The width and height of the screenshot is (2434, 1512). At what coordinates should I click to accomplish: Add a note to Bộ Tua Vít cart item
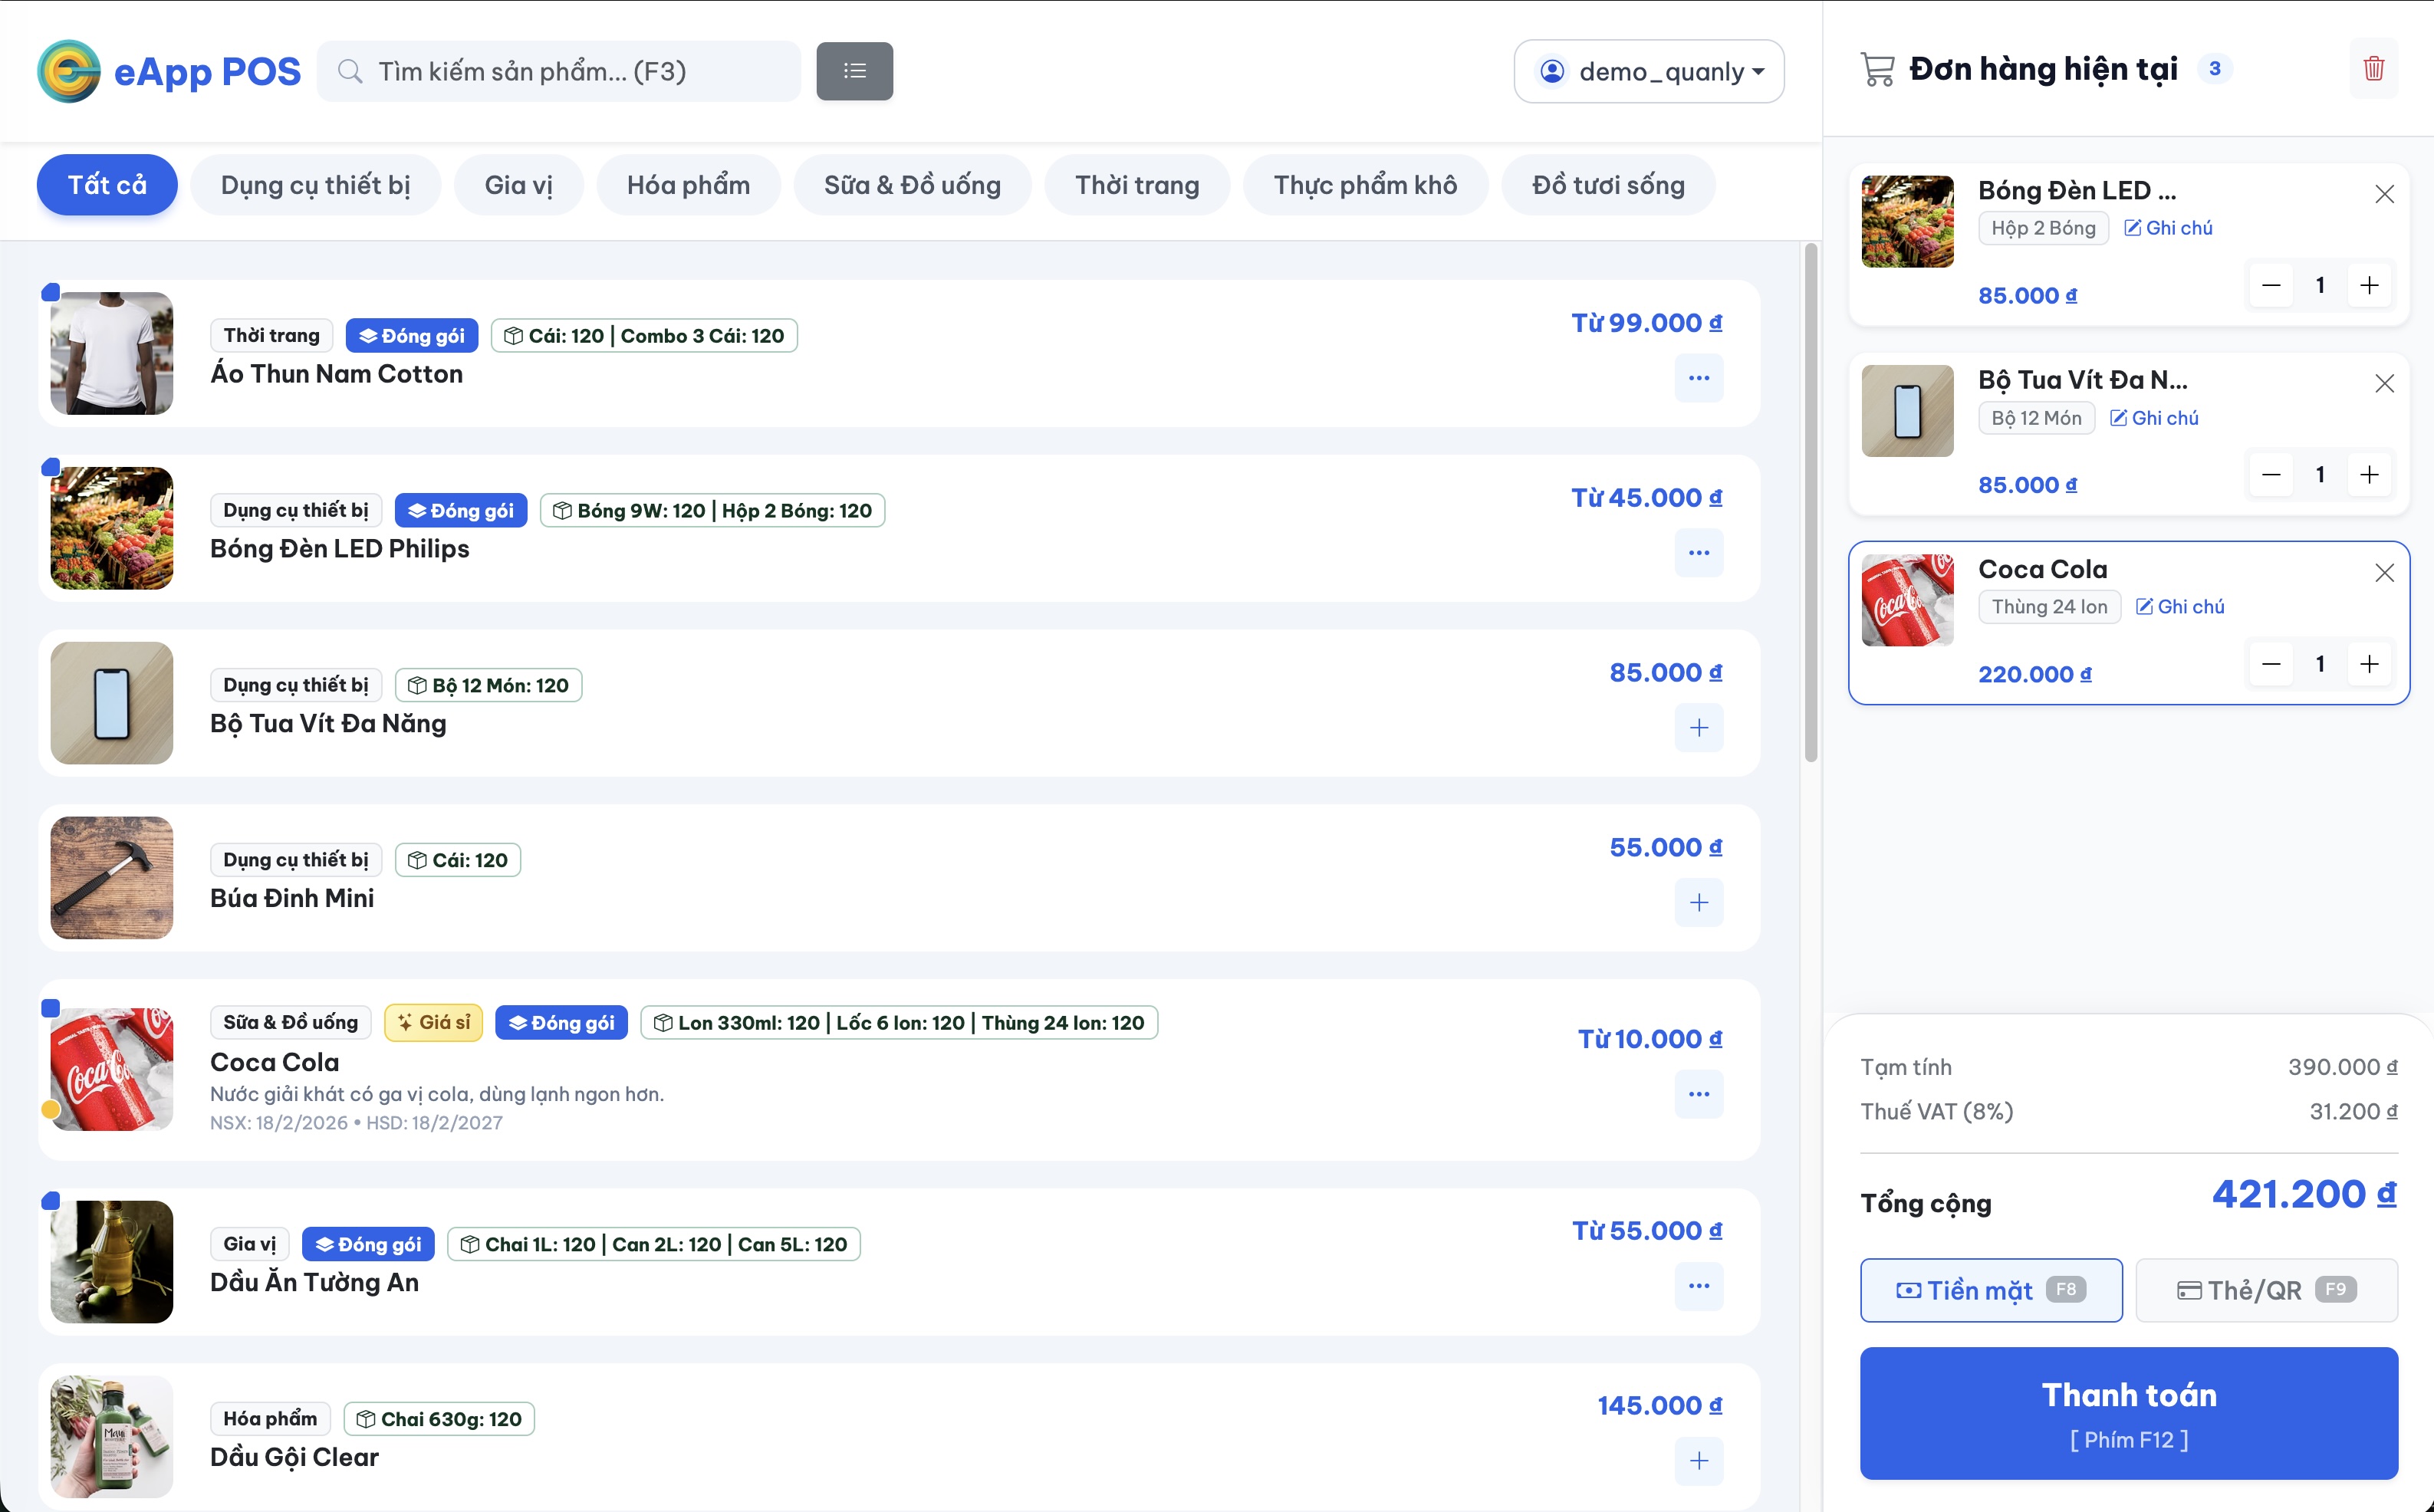point(2154,418)
